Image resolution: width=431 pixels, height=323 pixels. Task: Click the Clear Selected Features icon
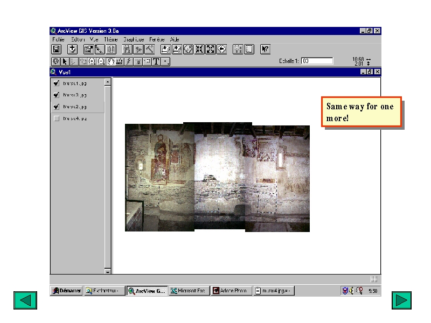click(x=249, y=49)
